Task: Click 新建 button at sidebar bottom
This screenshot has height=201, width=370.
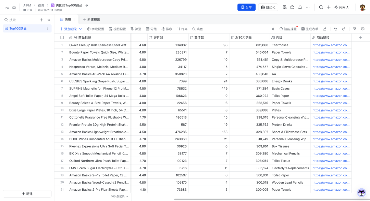Action: coord(27,194)
